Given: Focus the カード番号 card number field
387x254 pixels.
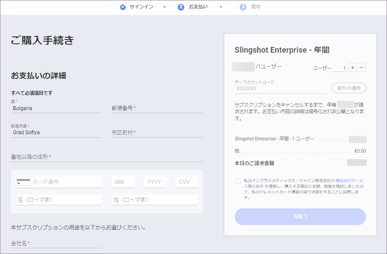Looking at the screenshot, I should (x=59, y=182).
